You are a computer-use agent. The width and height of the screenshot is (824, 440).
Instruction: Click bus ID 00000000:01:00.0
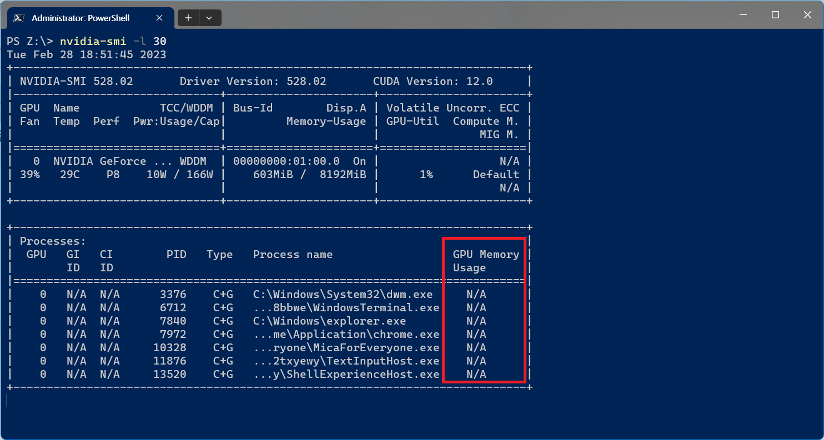287,161
